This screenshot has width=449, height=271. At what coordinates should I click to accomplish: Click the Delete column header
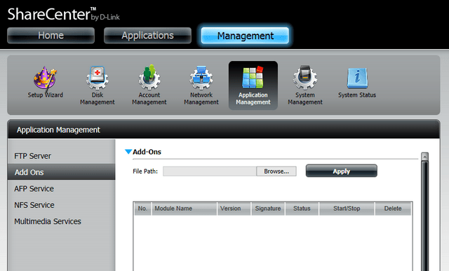pyautogui.click(x=393, y=209)
